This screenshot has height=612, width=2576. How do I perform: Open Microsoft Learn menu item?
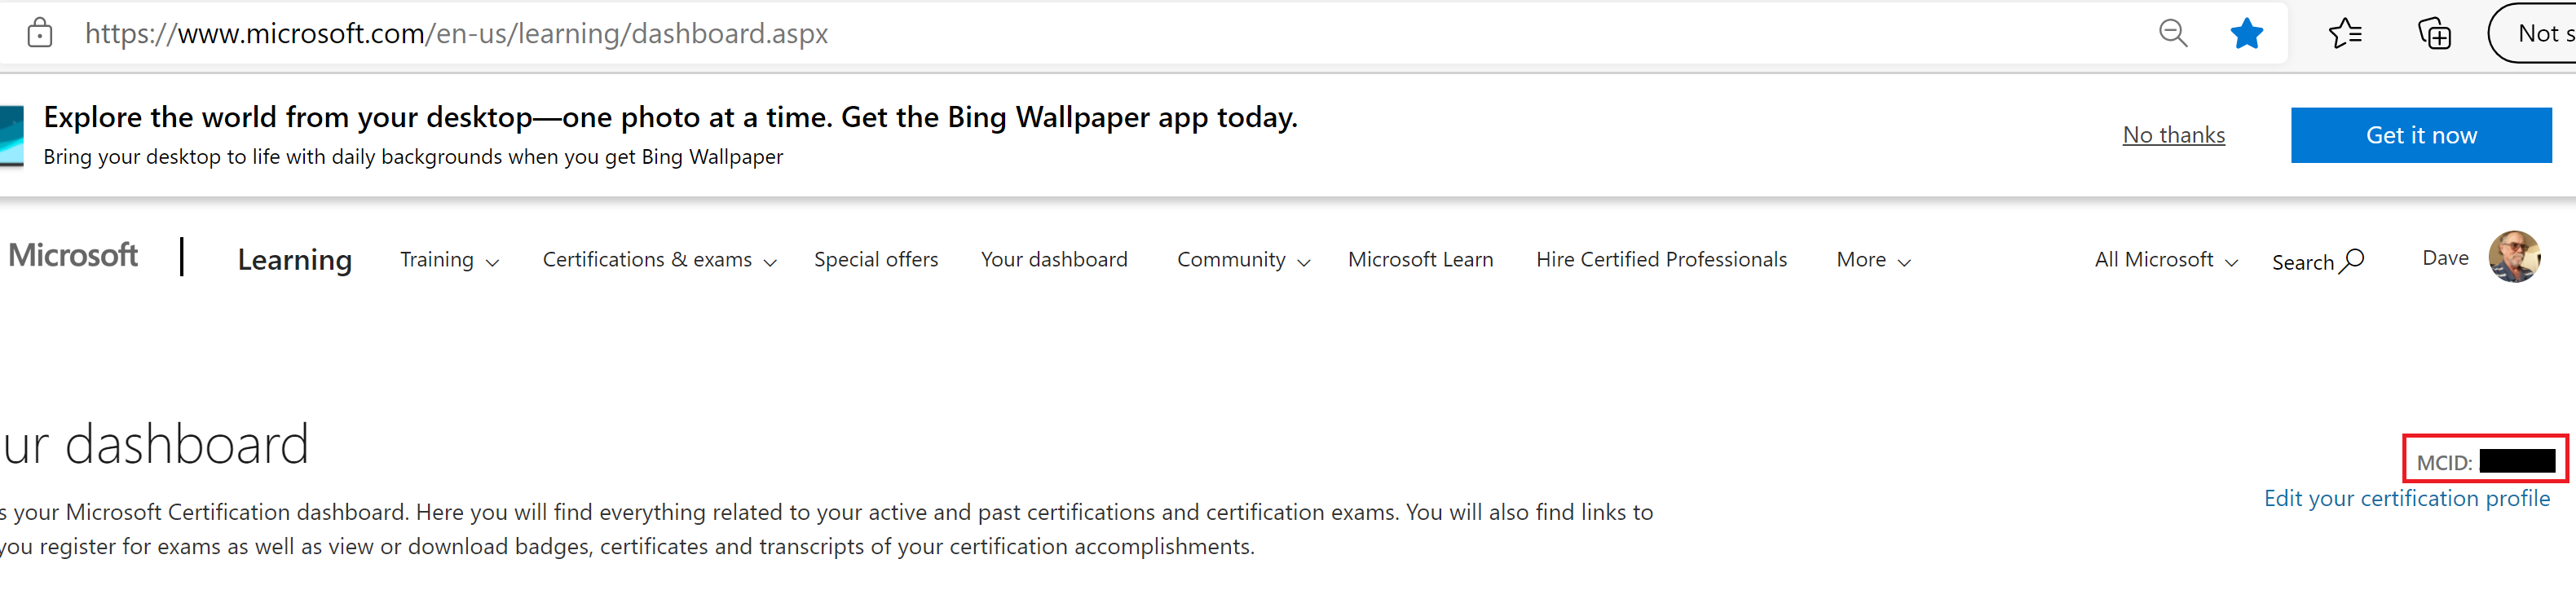point(1420,260)
